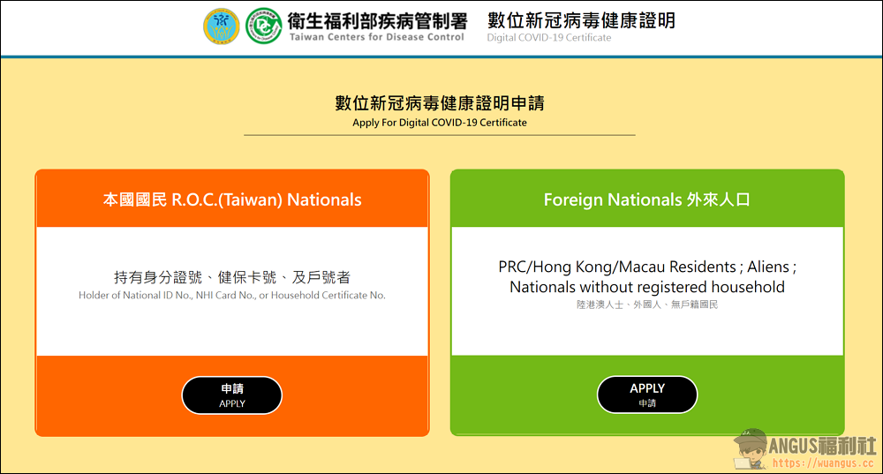This screenshot has width=883, height=474.
Task: Click the Holder of National ID No. description
Action: [232, 295]
